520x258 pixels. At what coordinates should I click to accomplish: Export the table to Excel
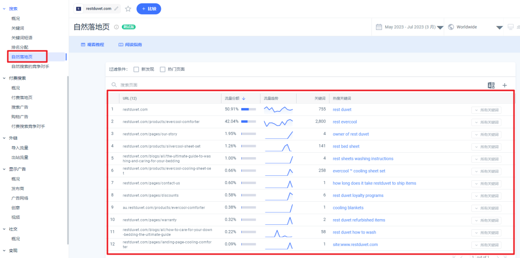click(x=491, y=86)
